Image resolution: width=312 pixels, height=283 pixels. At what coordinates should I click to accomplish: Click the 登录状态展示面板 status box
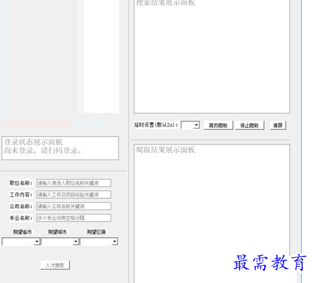tap(60, 148)
